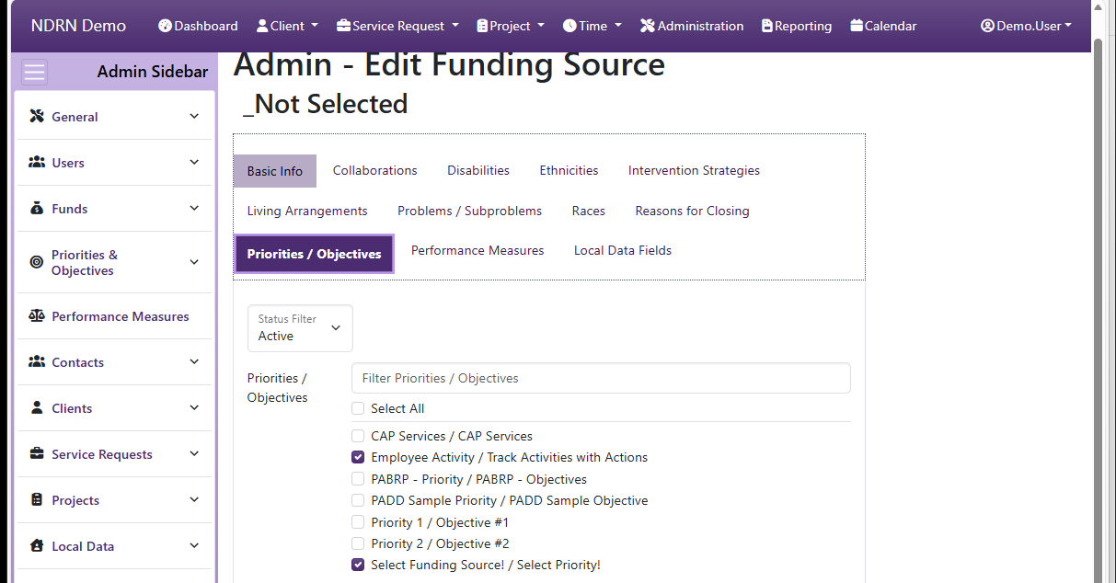Click the Reporting document icon in navbar
Image resolution: width=1116 pixels, height=583 pixels.
point(767,26)
